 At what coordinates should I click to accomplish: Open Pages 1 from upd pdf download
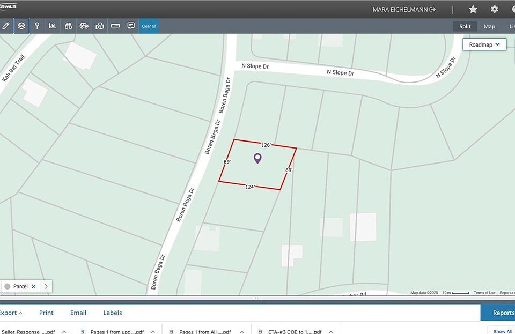(116, 331)
